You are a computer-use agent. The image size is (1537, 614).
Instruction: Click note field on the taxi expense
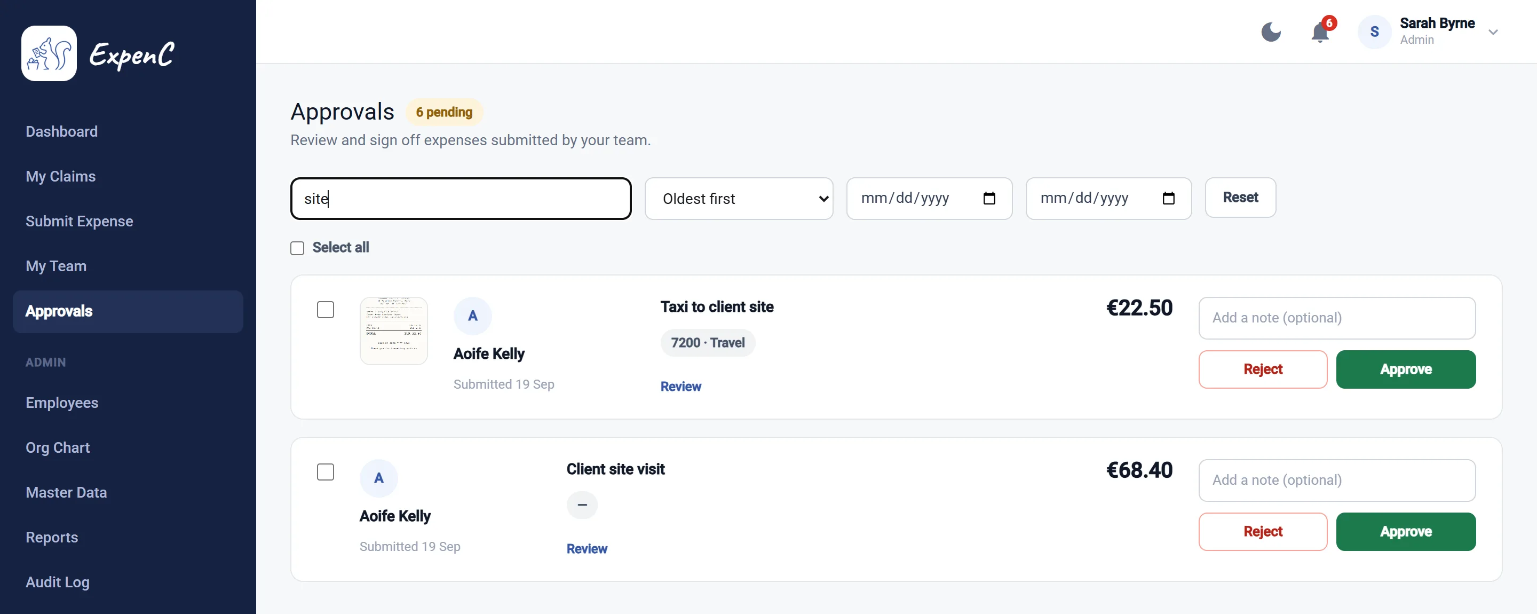[x=1336, y=318]
